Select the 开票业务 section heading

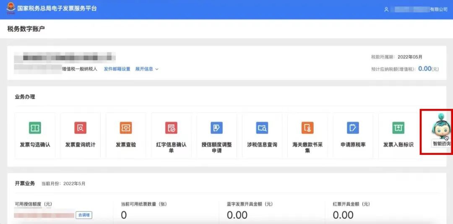(25, 183)
